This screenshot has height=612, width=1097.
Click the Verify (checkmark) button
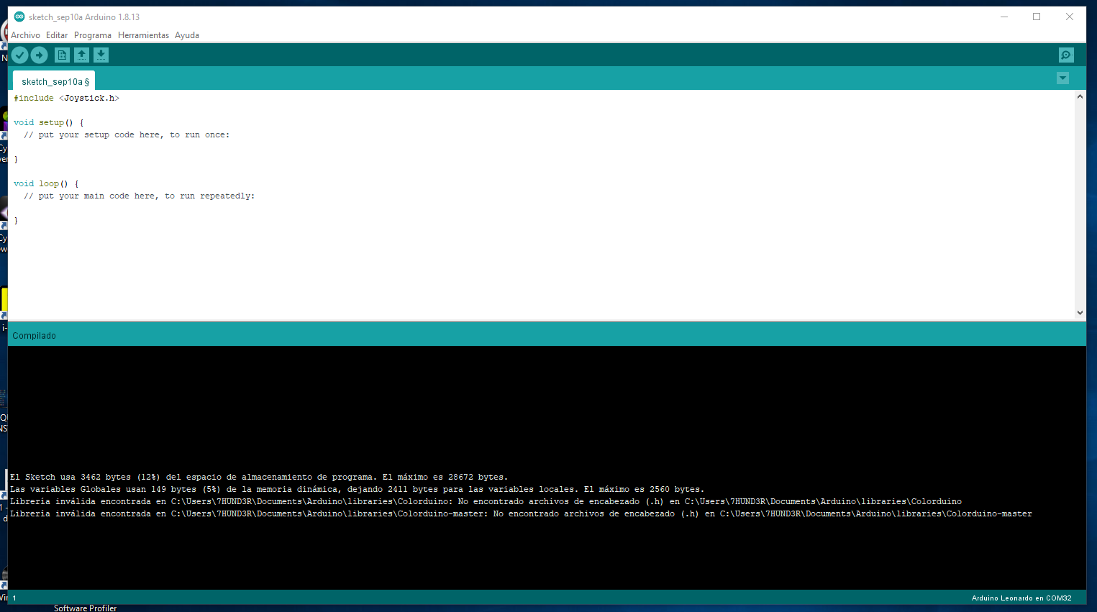coord(19,55)
